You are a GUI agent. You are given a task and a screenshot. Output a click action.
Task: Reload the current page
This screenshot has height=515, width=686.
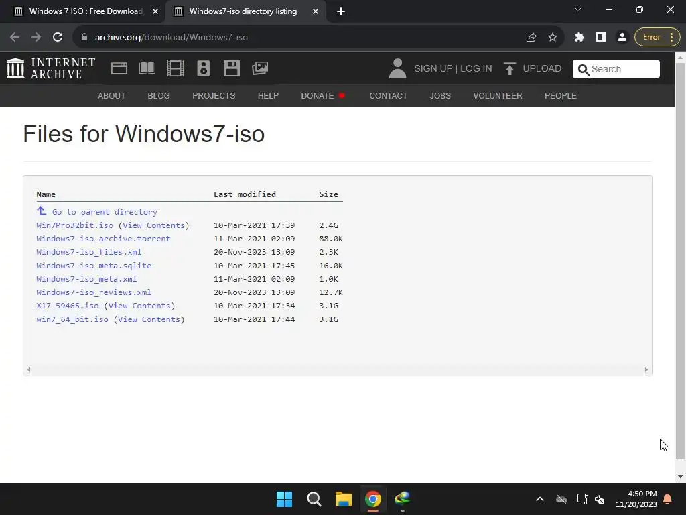pyautogui.click(x=58, y=38)
